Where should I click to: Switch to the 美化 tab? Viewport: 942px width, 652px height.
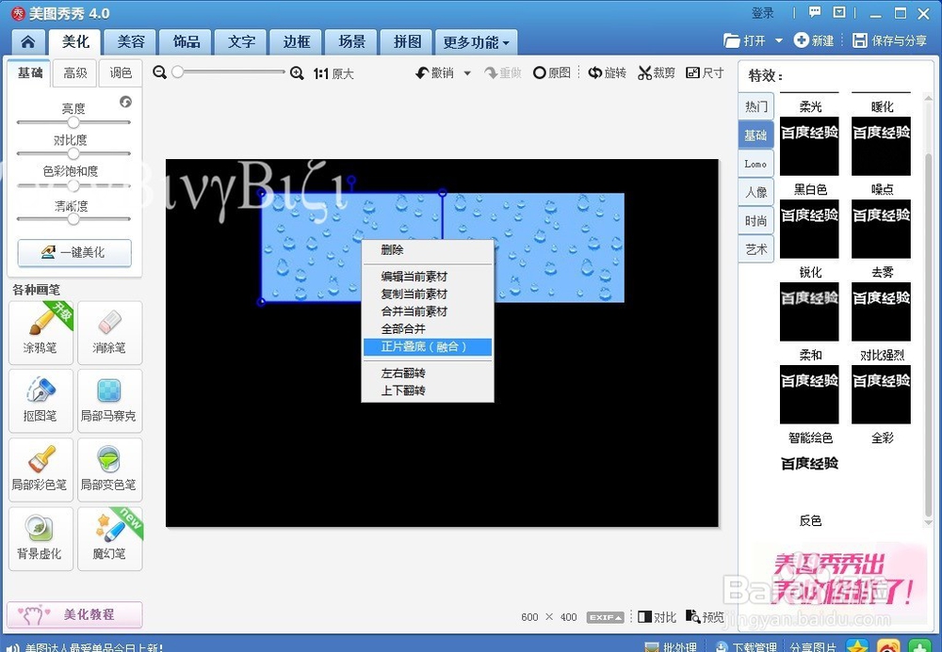pos(75,42)
